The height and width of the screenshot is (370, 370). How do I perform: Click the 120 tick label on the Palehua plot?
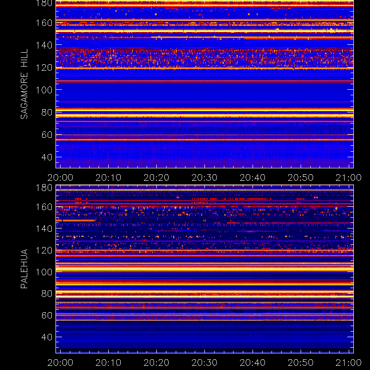tap(44, 250)
